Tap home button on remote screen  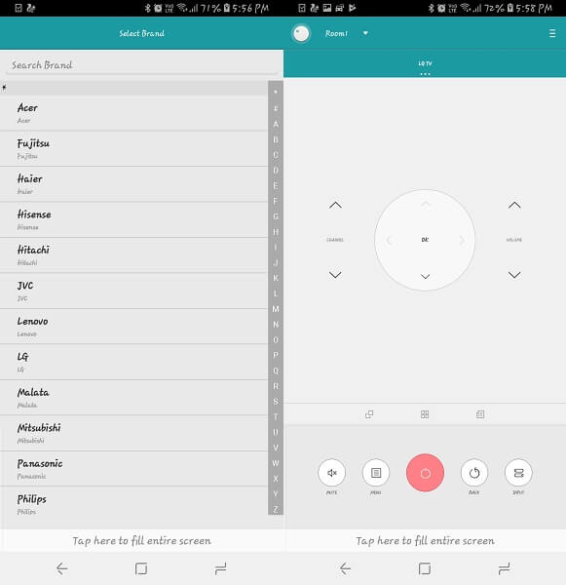tap(425, 568)
